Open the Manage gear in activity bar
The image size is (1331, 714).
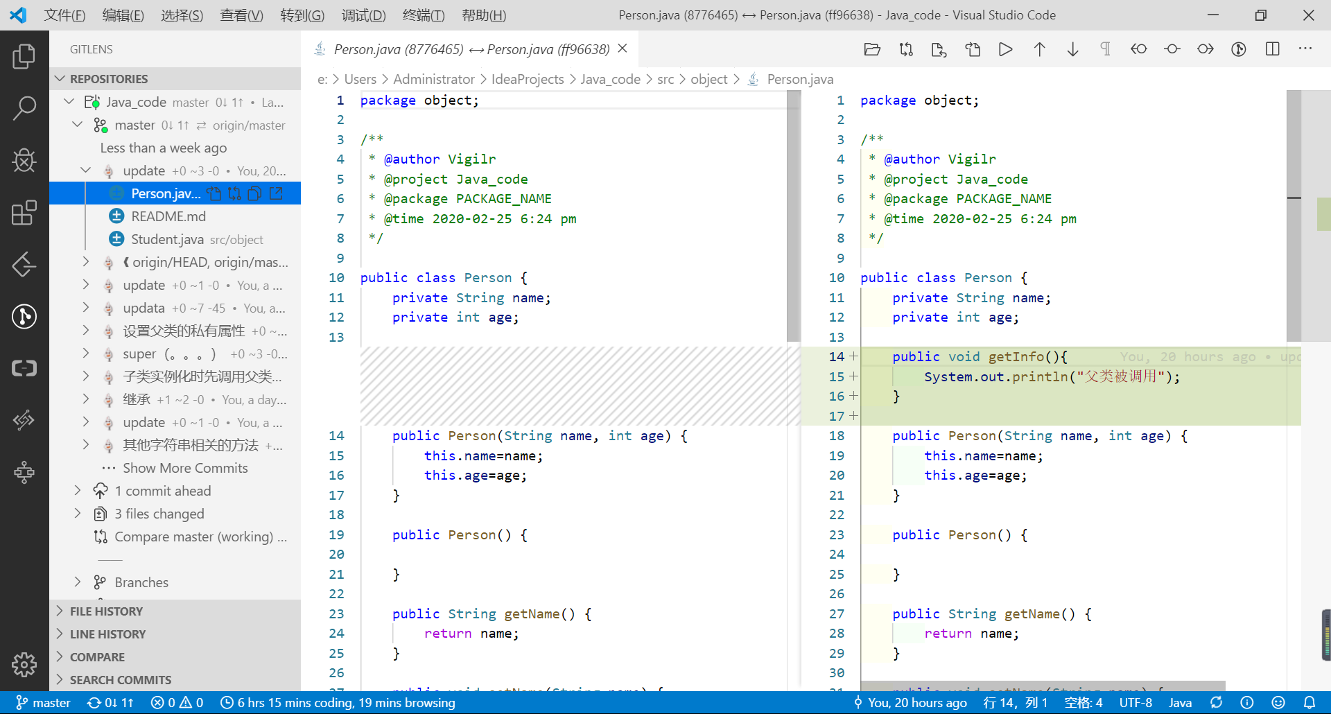tap(24, 665)
